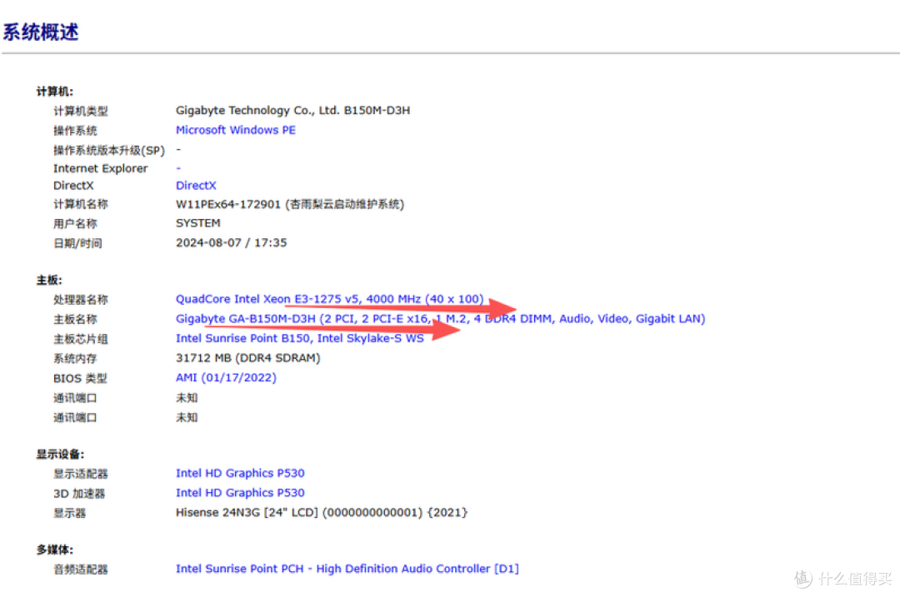
Task: Click the 系统内存 label
Action: click(x=75, y=358)
